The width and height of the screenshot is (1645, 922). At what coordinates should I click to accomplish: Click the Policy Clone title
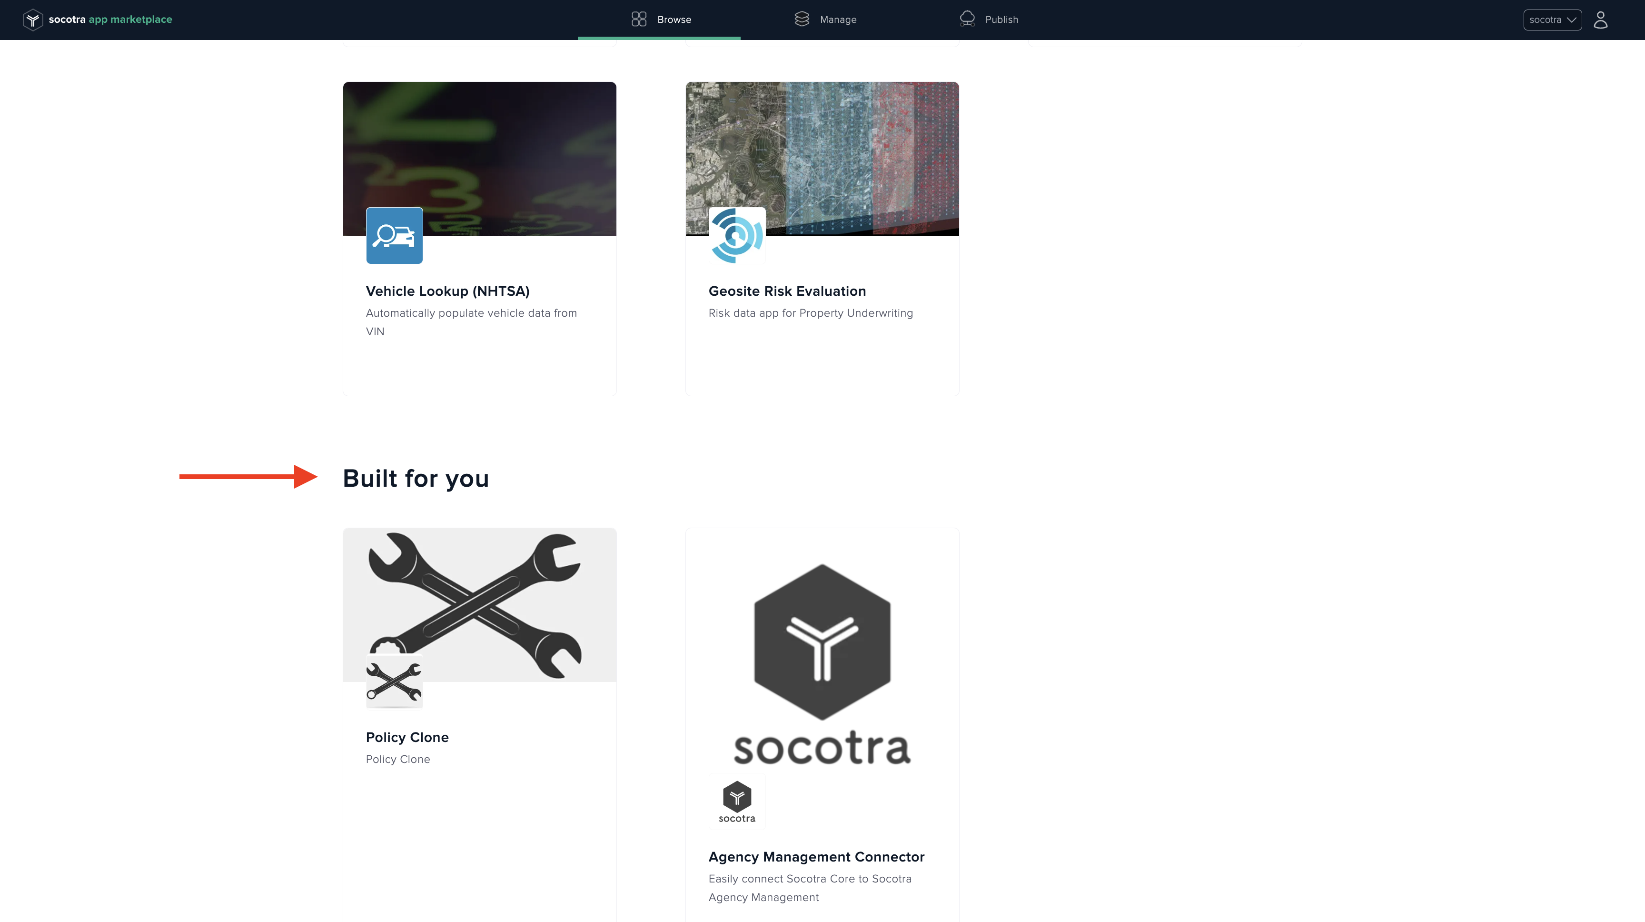click(407, 737)
